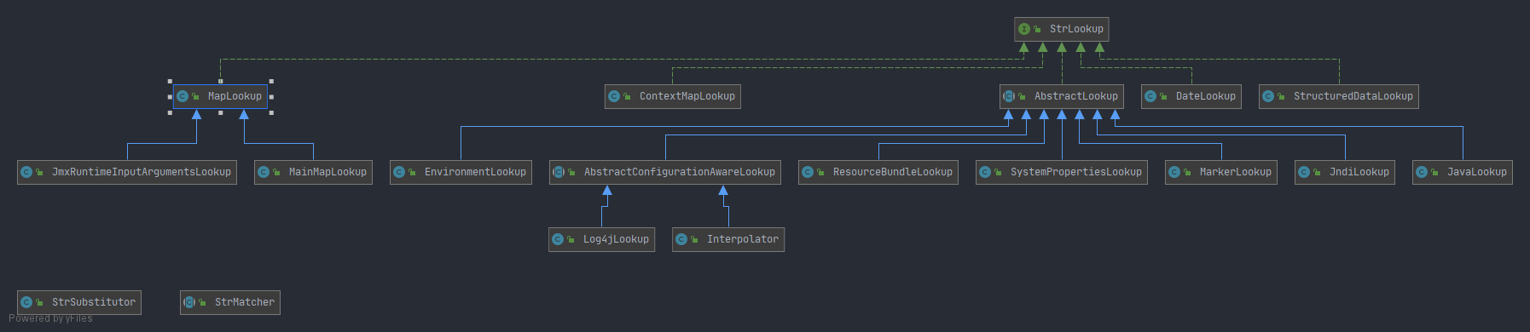Click the class icon on the DateLookup node

[1150, 96]
